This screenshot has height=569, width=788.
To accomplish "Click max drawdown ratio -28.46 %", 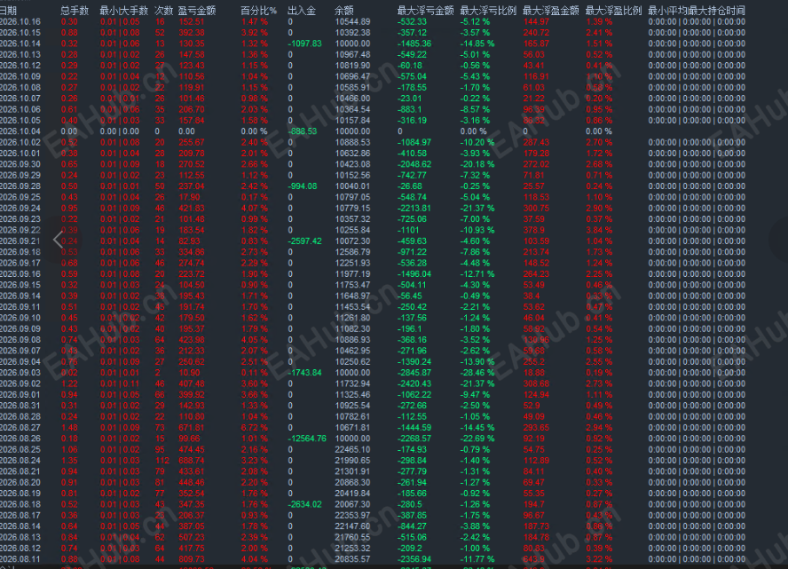I will [477, 373].
